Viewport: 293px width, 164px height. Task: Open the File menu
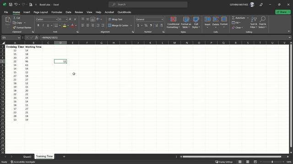pos(6,12)
